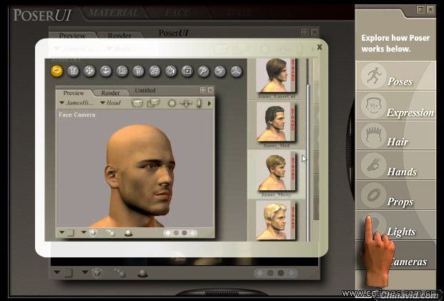Select the blond hair thumbnail at the list bottom
Screen dimensions: 444x301
coord(277,221)
